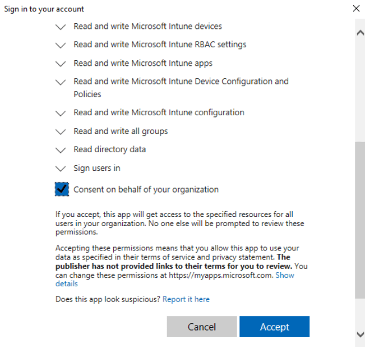Expand Intune Device Configuration and Policies chevron
Screen dimensions: 365x347
point(61,82)
